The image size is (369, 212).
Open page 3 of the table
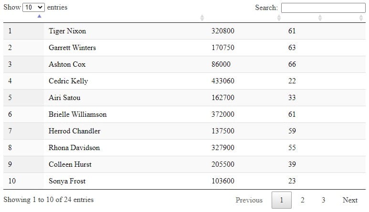point(323,200)
